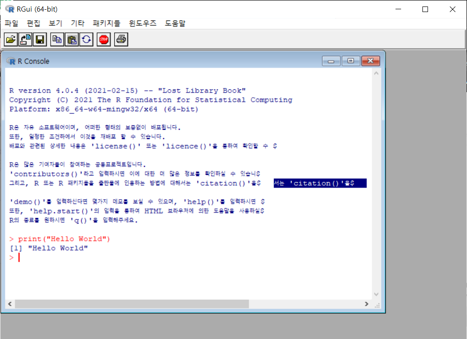
Task: Click the Load Workspace toolbar icon
Action: coord(26,39)
